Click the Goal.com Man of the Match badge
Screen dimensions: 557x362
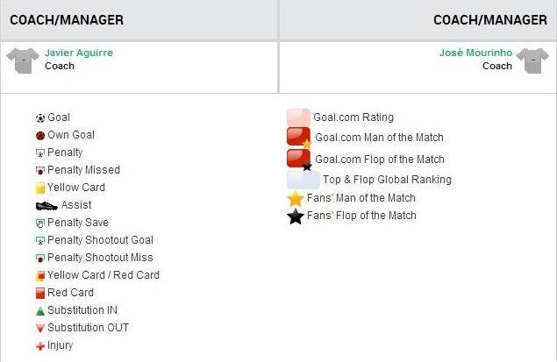pos(299,138)
